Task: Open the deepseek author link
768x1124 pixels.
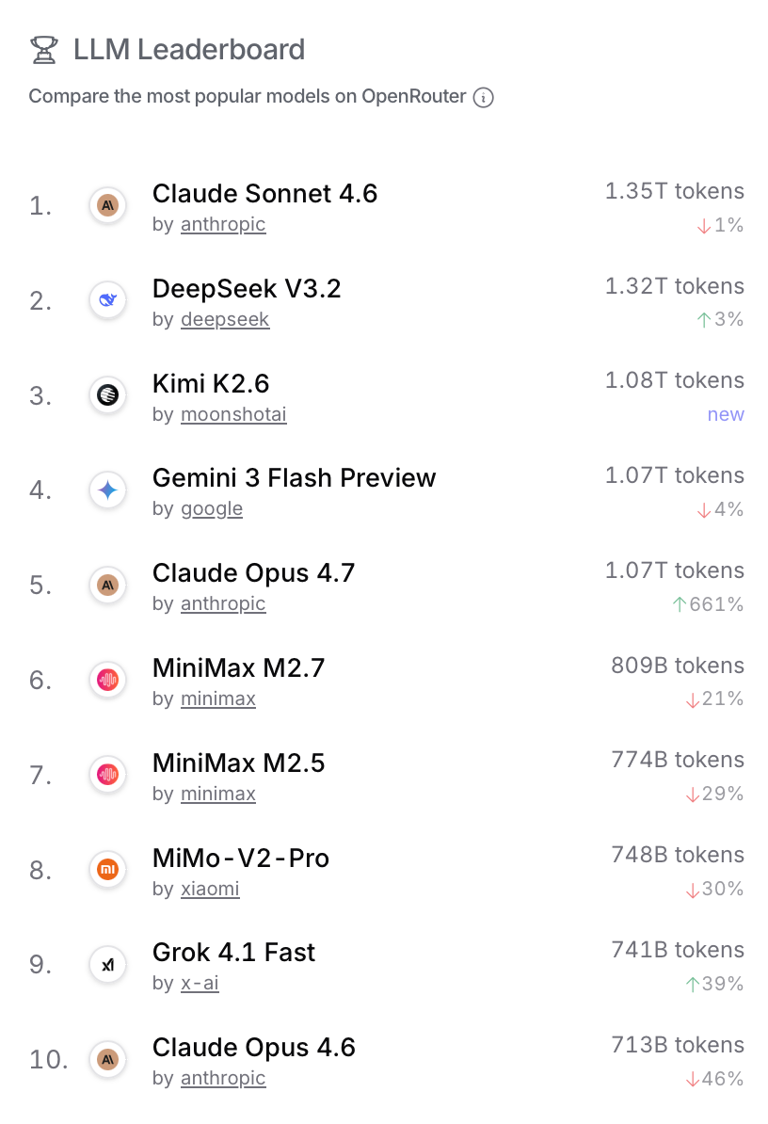Action: (x=225, y=319)
